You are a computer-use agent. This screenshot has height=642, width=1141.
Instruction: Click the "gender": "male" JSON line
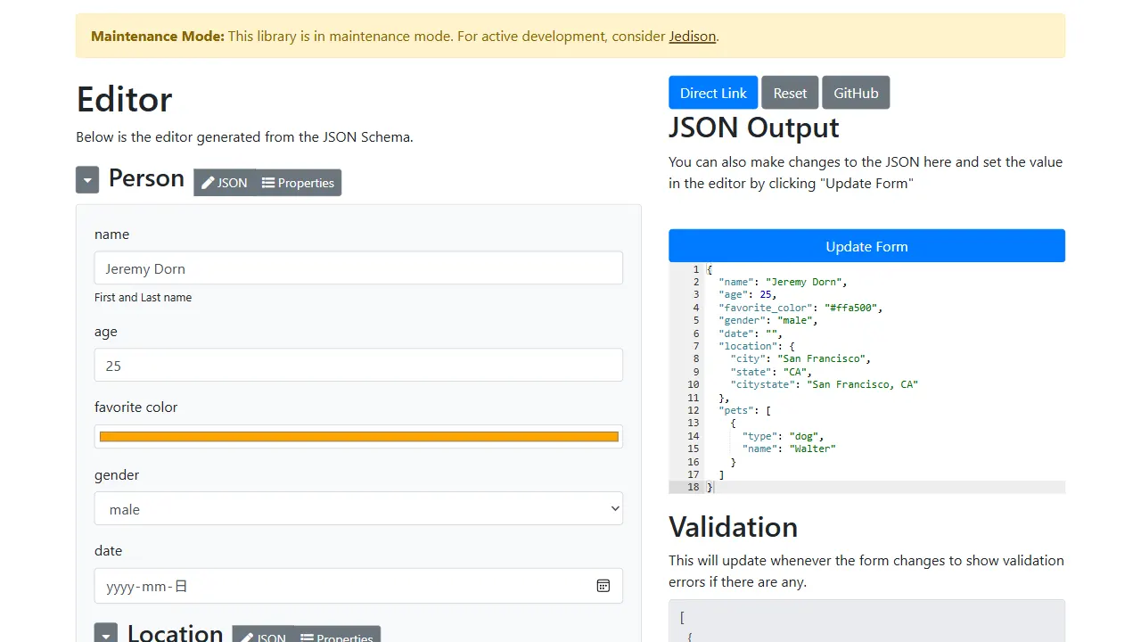pyautogui.click(x=768, y=320)
